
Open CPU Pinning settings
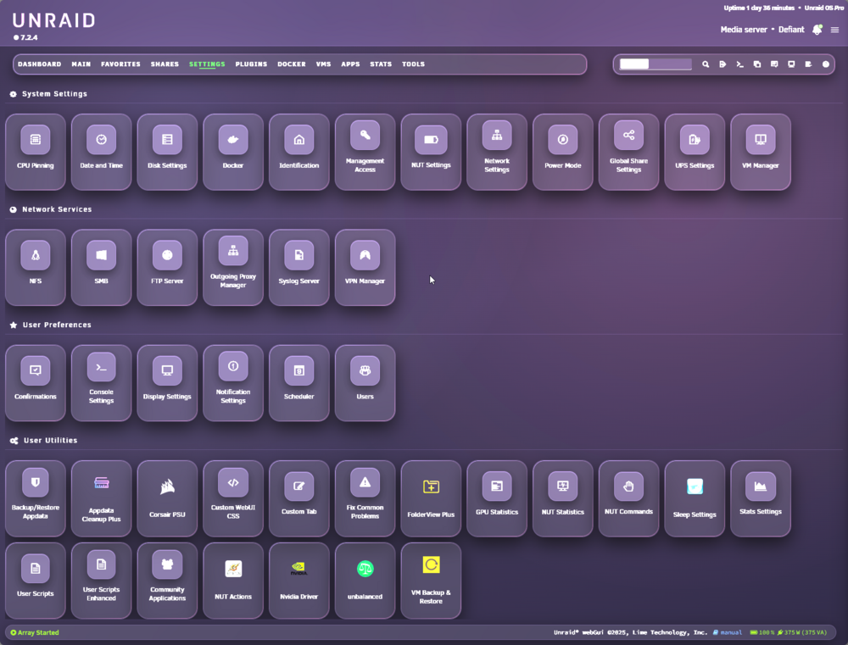point(35,152)
